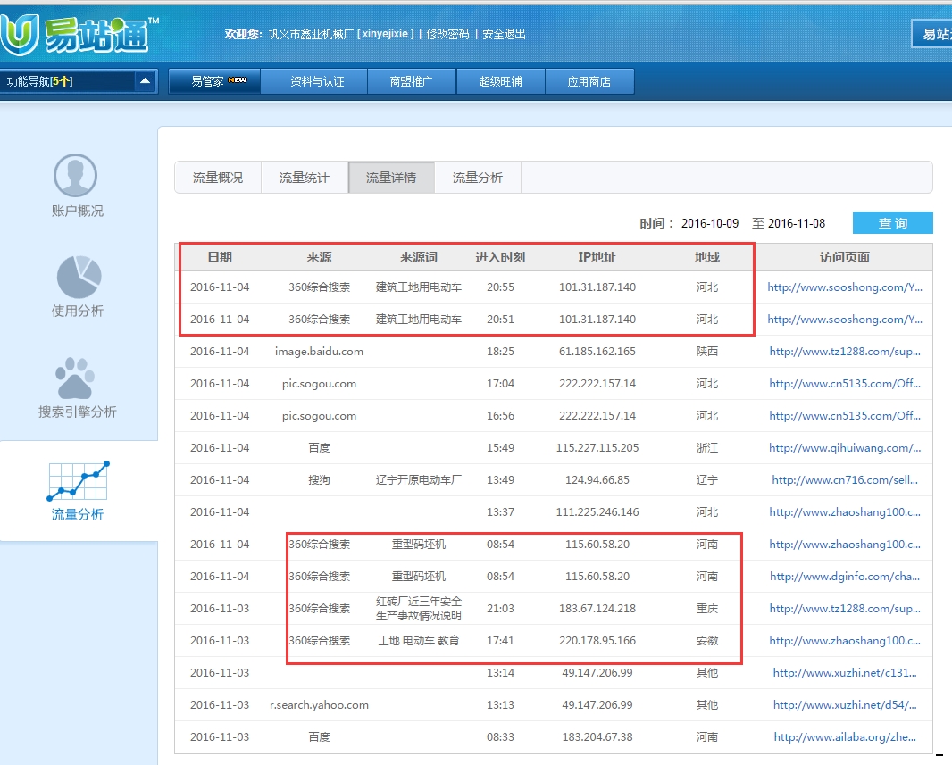Expand the 功能导航 dropdown arrow
This screenshot has width=952, height=765.
pyautogui.click(x=145, y=81)
